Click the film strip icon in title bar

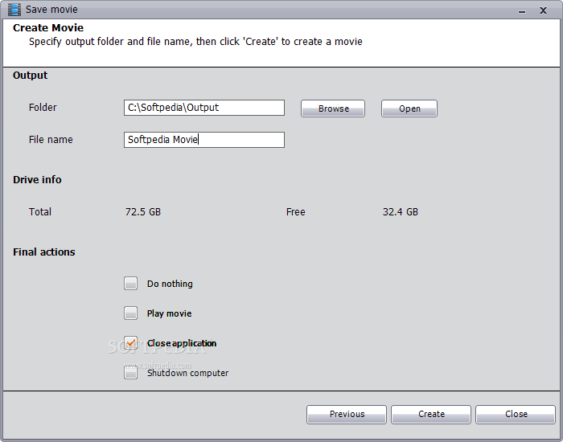(x=14, y=10)
